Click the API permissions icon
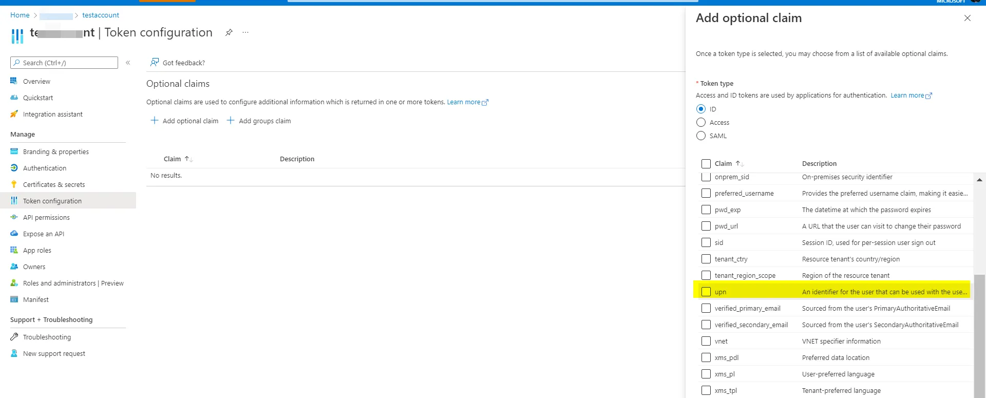986x398 pixels. point(14,217)
